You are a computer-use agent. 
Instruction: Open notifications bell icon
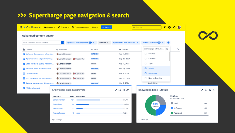click(x=164, y=27)
